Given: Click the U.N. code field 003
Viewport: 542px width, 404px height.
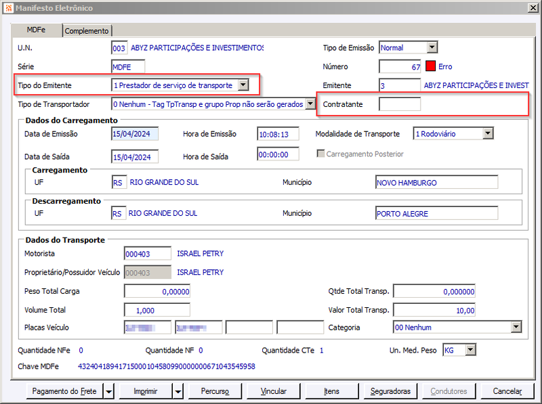Looking at the screenshot, I should (x=119, y=48).
